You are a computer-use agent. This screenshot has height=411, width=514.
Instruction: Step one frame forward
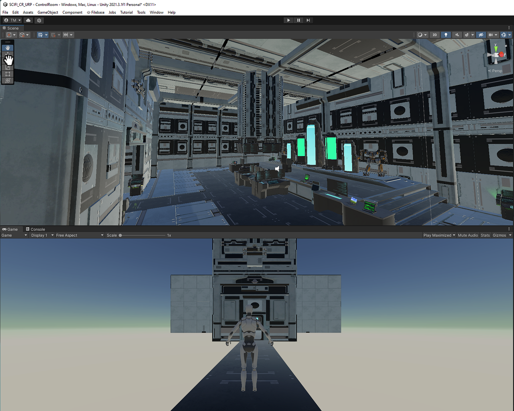[x=308, y=20]
